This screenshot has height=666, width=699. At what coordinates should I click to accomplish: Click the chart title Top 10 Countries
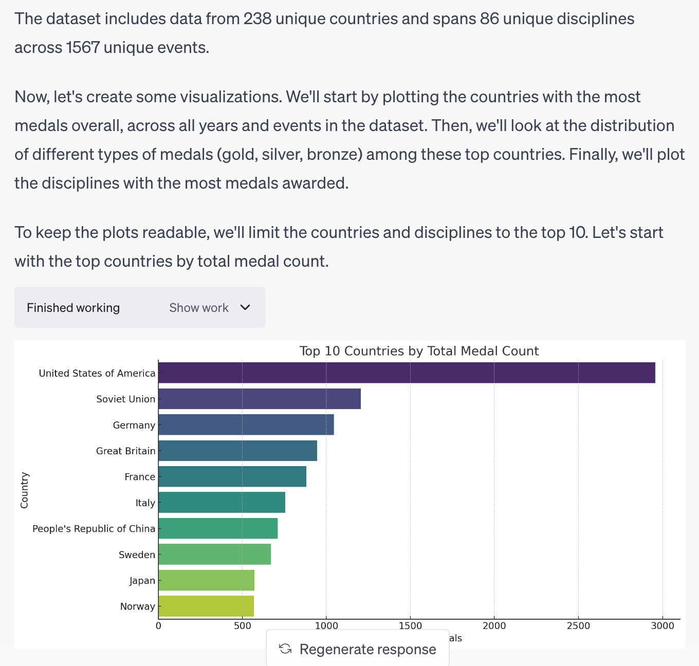coord(419,351)
